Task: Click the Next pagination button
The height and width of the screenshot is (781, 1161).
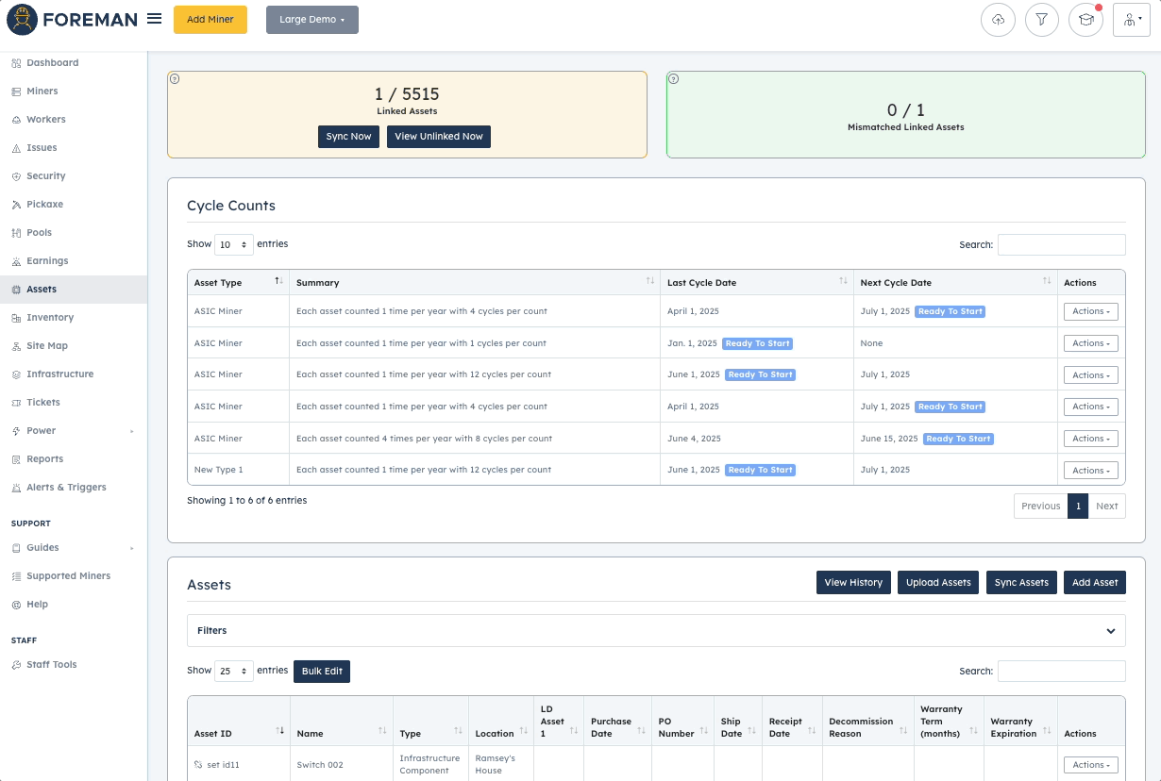Action: (x=1107, y=507)
